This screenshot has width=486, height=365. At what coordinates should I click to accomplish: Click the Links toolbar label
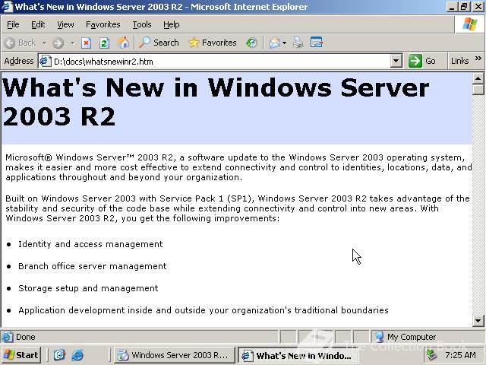459,61
